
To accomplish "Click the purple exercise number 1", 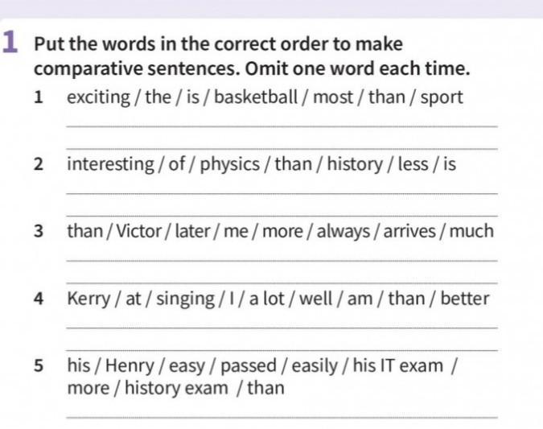I will 10,42.
